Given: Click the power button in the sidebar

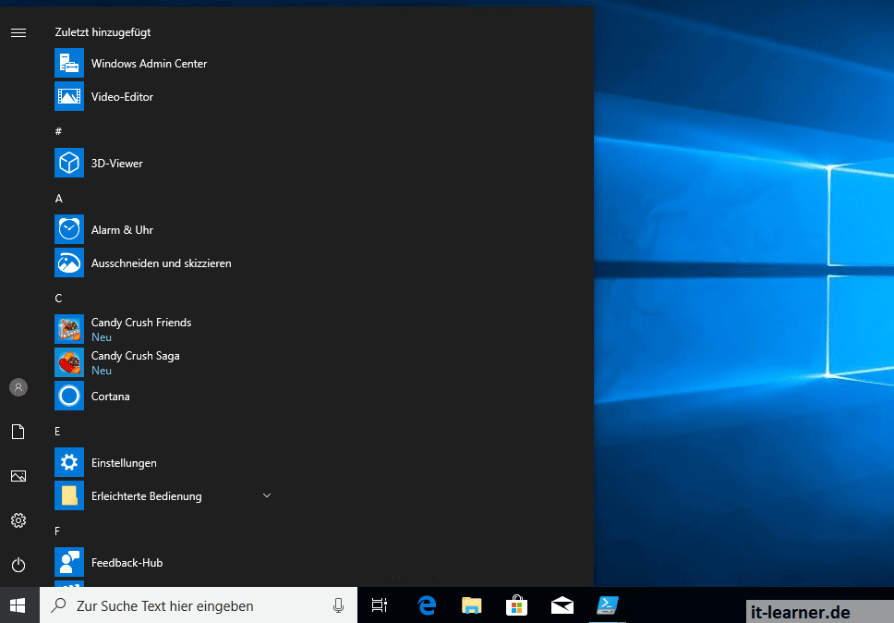Looking at the screenshot, I should click(18, 565).
